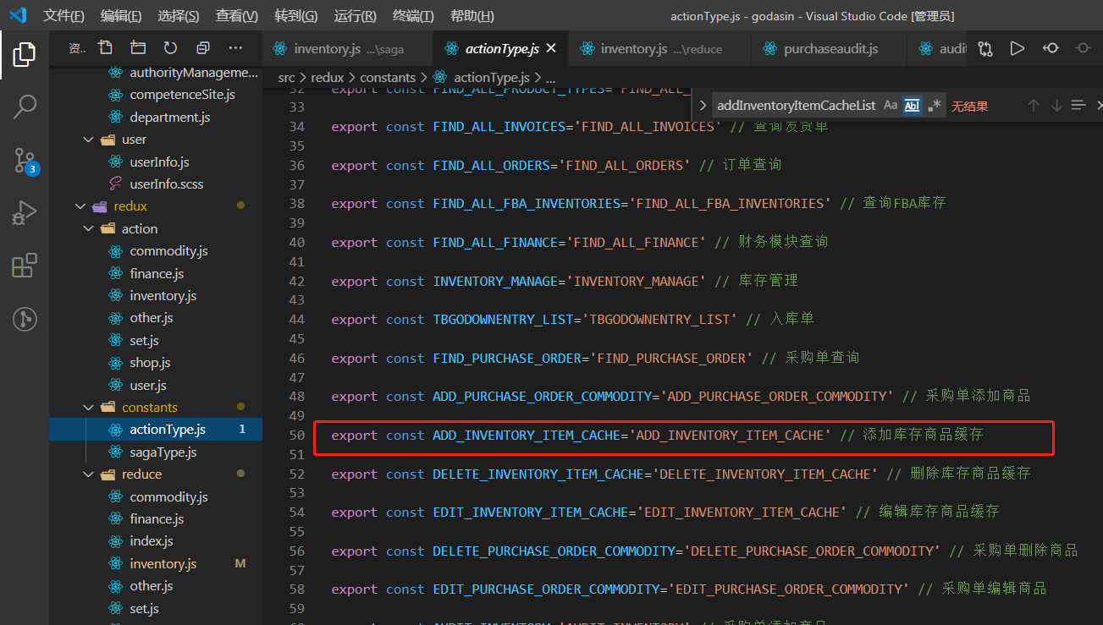Collapse the user folder
1103x625 pixels.
(x=89, y=140)
